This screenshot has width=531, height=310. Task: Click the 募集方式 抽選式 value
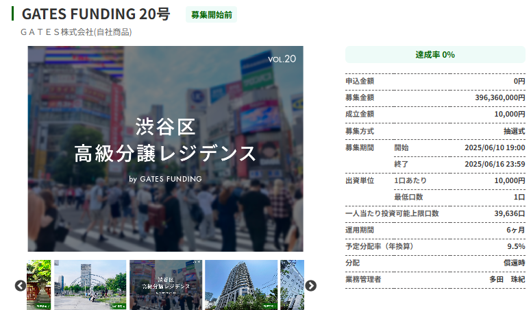click(514, 131)
